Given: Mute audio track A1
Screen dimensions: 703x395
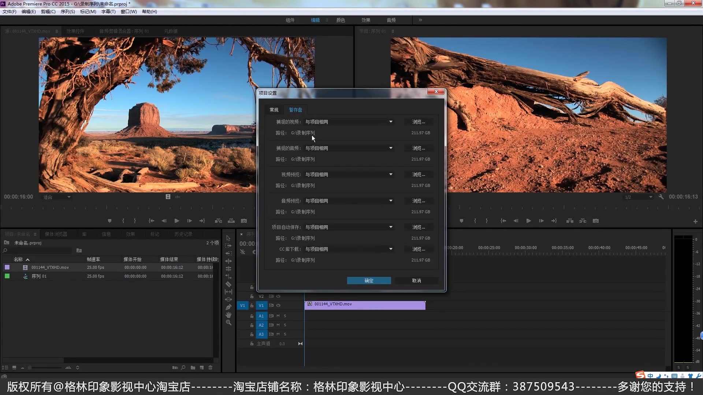Looking at the screenshot, I should [278, 316].
